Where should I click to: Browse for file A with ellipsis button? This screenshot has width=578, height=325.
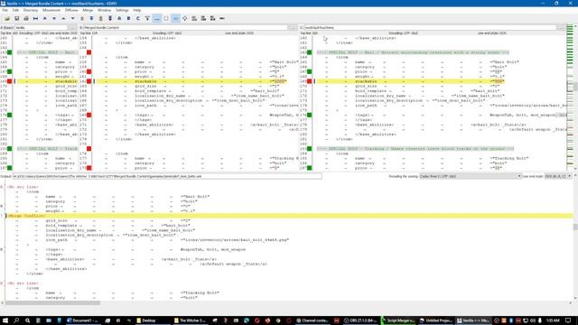point(72,28)
